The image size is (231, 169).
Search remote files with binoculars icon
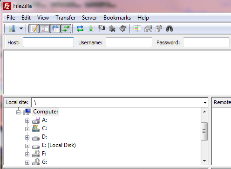pyautogui.click(x=170, y=28)
